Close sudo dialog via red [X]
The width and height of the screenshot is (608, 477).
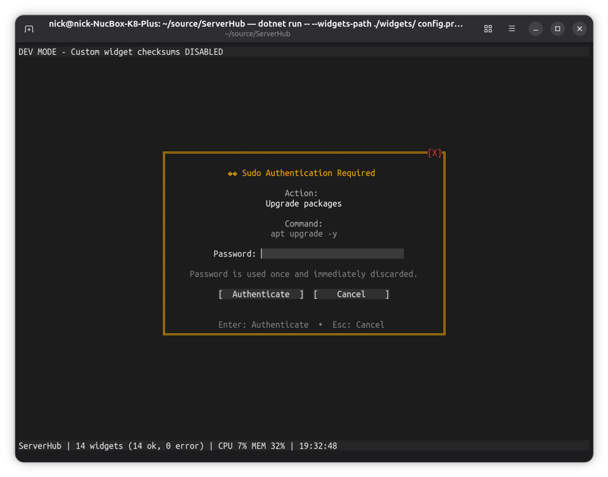point(434,153)
